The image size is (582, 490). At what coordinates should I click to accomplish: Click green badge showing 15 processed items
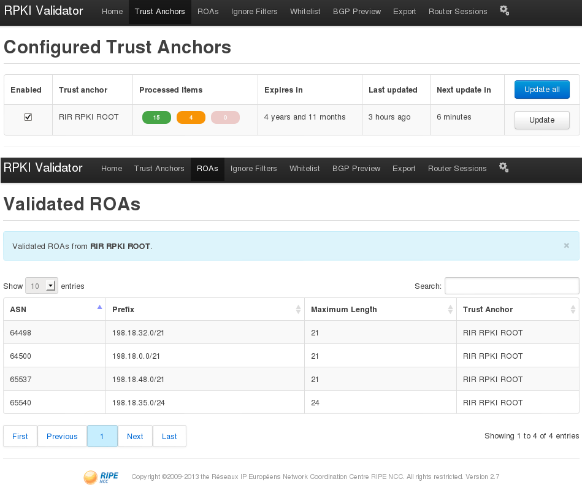156,117
